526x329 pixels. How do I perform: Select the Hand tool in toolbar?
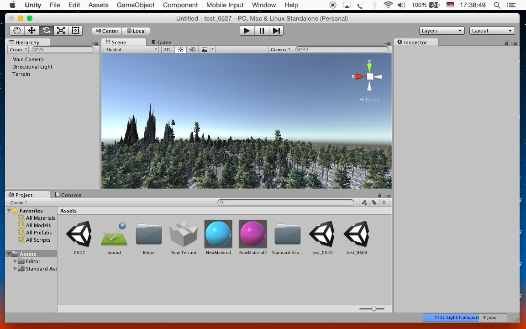tap(17, 31)
